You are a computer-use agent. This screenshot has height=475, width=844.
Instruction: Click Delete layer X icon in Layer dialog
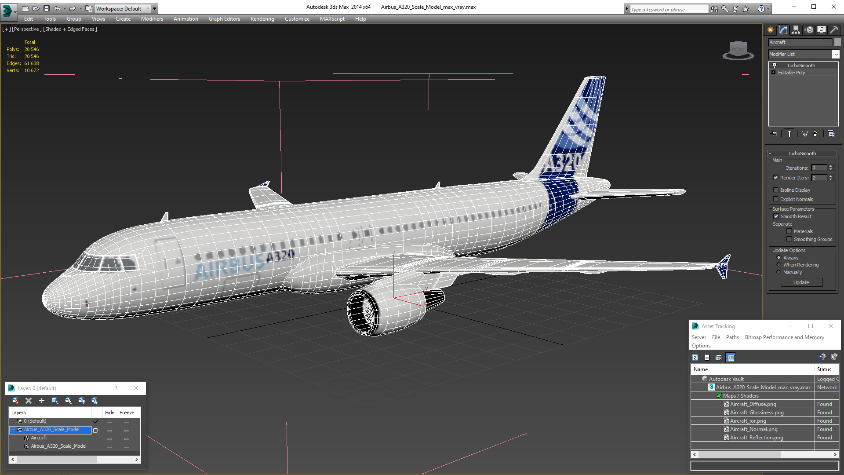click(x=29, y=401)
